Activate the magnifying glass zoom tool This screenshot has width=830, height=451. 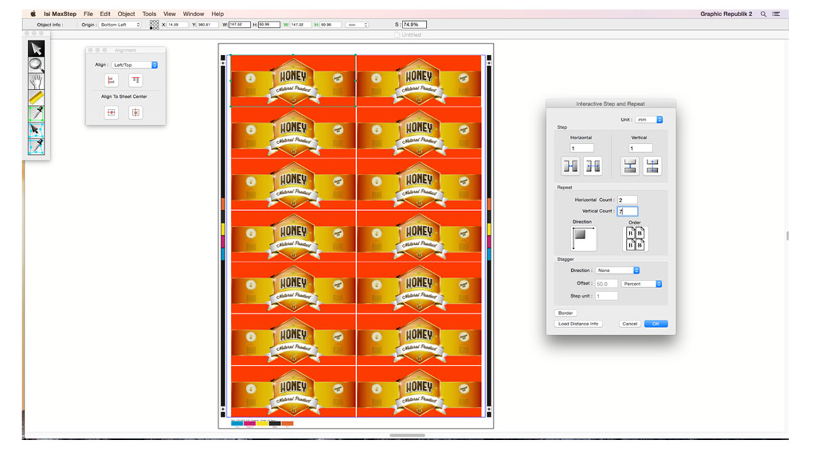coord(36,65)
